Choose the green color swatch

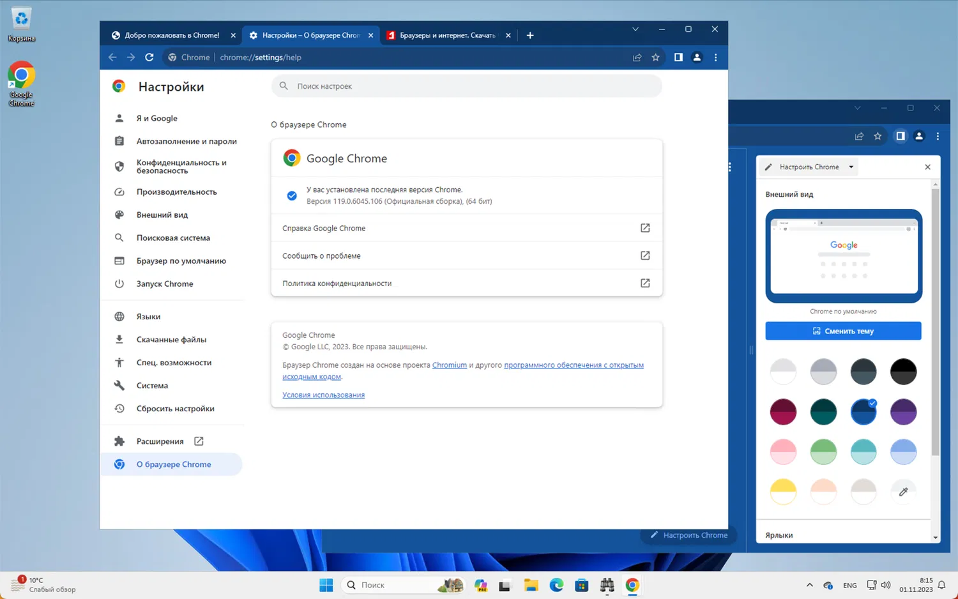tap(823, 452)
